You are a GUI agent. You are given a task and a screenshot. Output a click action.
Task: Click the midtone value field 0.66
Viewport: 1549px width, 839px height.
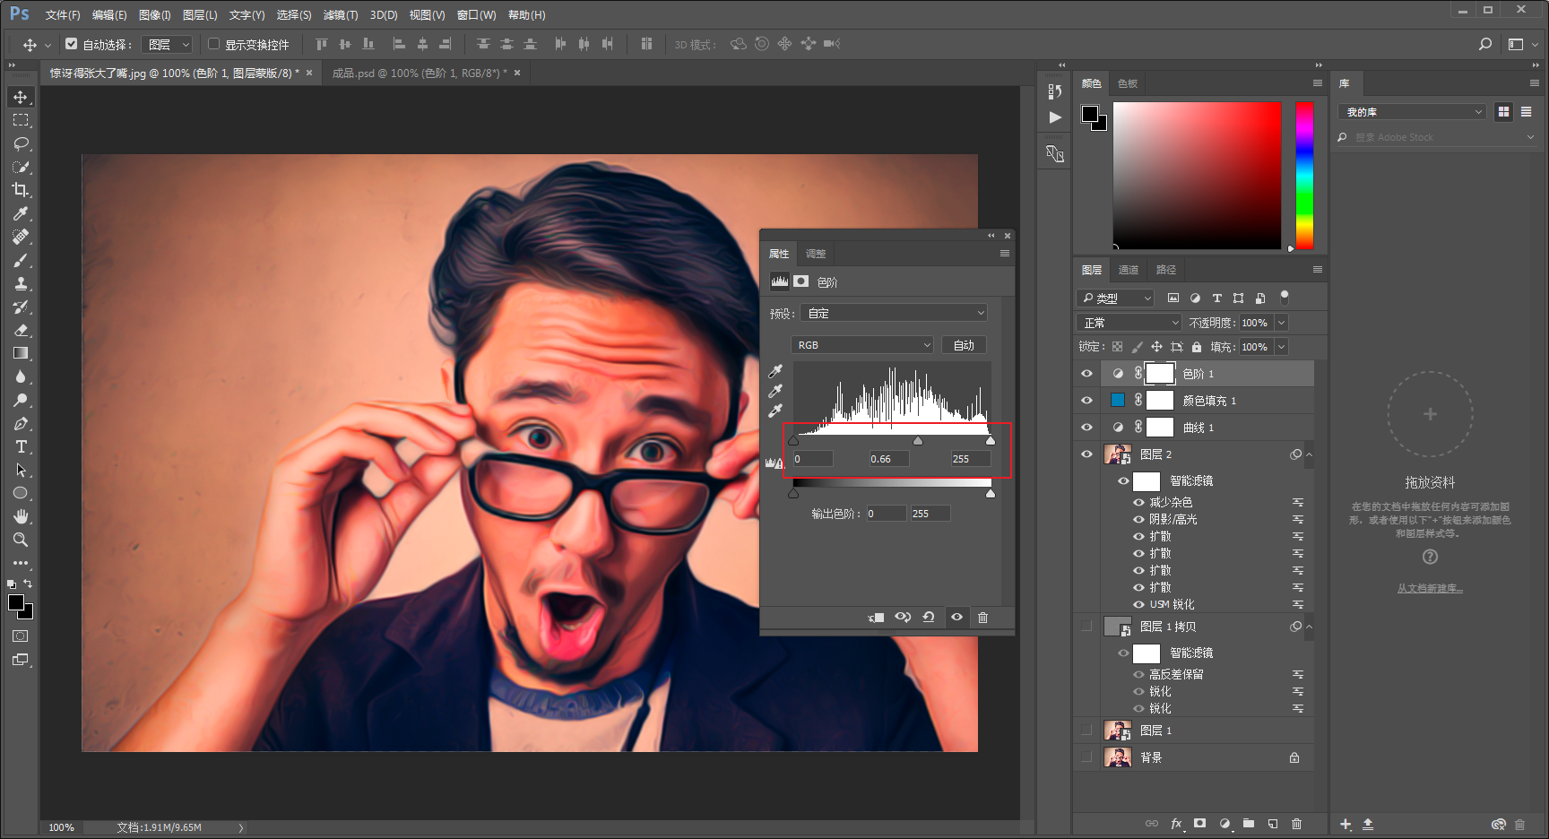[888, 459]
